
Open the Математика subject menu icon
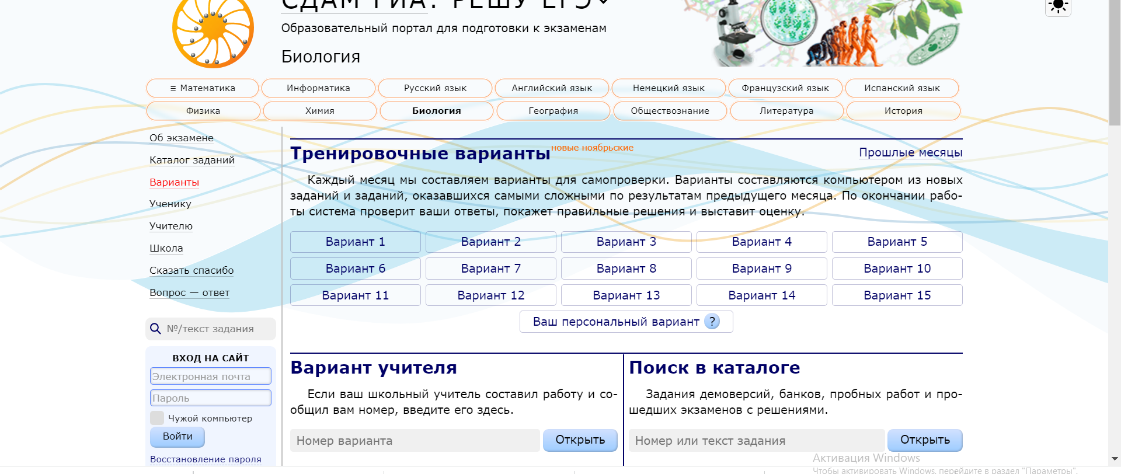173,88
